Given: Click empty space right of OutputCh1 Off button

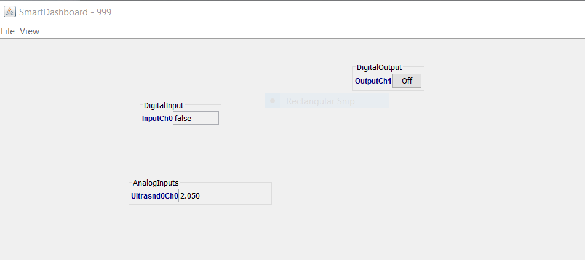Looking at the screenshot, I should pyautogui.click(x=492, y=81).
